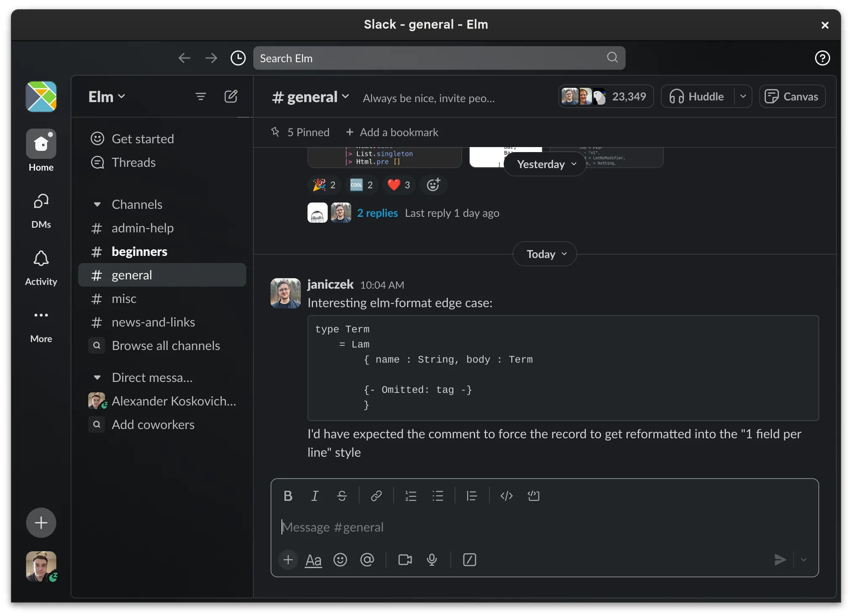Insert a code block via toolbar
Viewport: 852px width, 616px height.
pos(534,496)
